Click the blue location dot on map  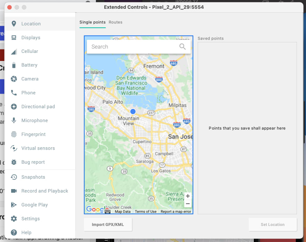click(x=133, y=111)
